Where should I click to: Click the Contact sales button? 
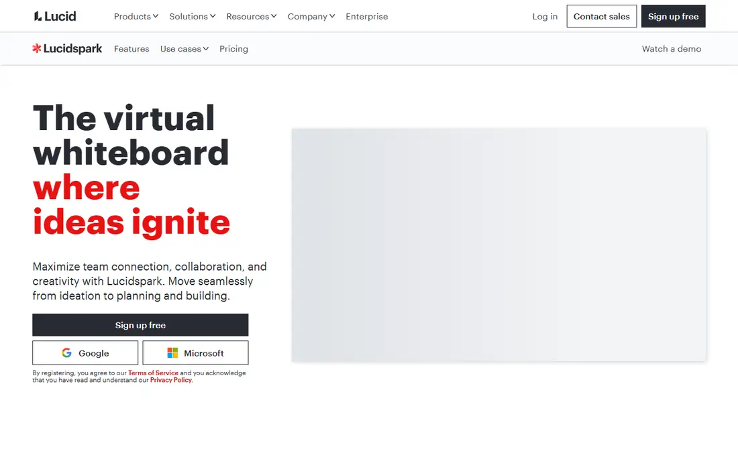coord(602,17)
